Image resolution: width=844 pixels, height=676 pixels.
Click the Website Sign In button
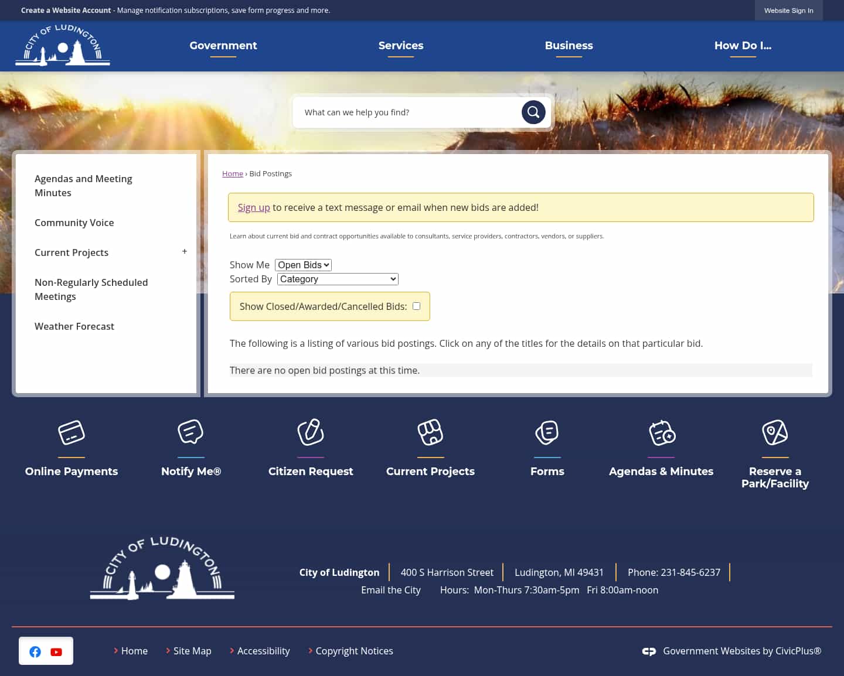[788, 11]
